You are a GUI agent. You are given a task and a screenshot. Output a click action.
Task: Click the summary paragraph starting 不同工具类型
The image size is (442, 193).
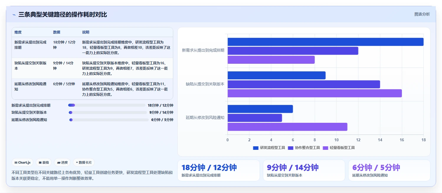92,175
